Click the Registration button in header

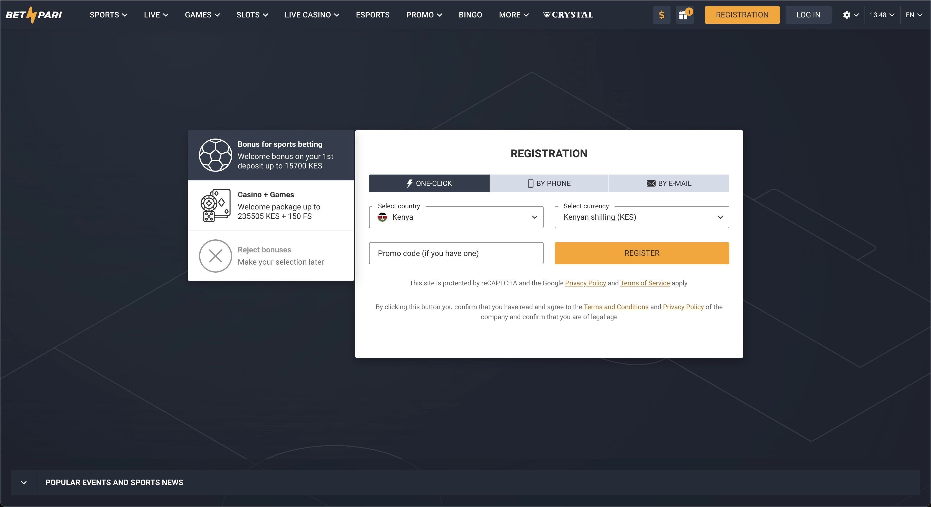point(742,15)
